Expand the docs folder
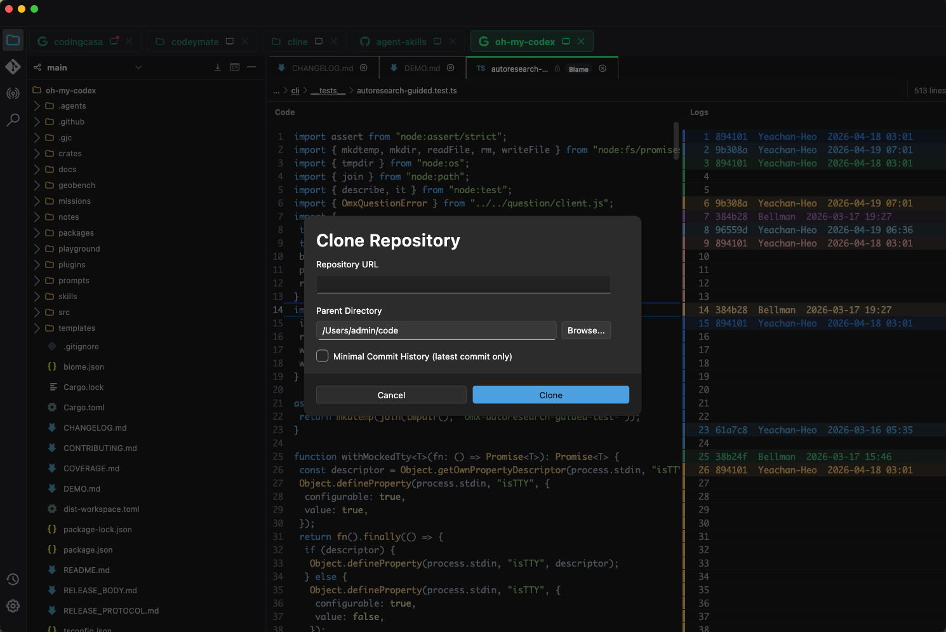 tap(37, 170)
